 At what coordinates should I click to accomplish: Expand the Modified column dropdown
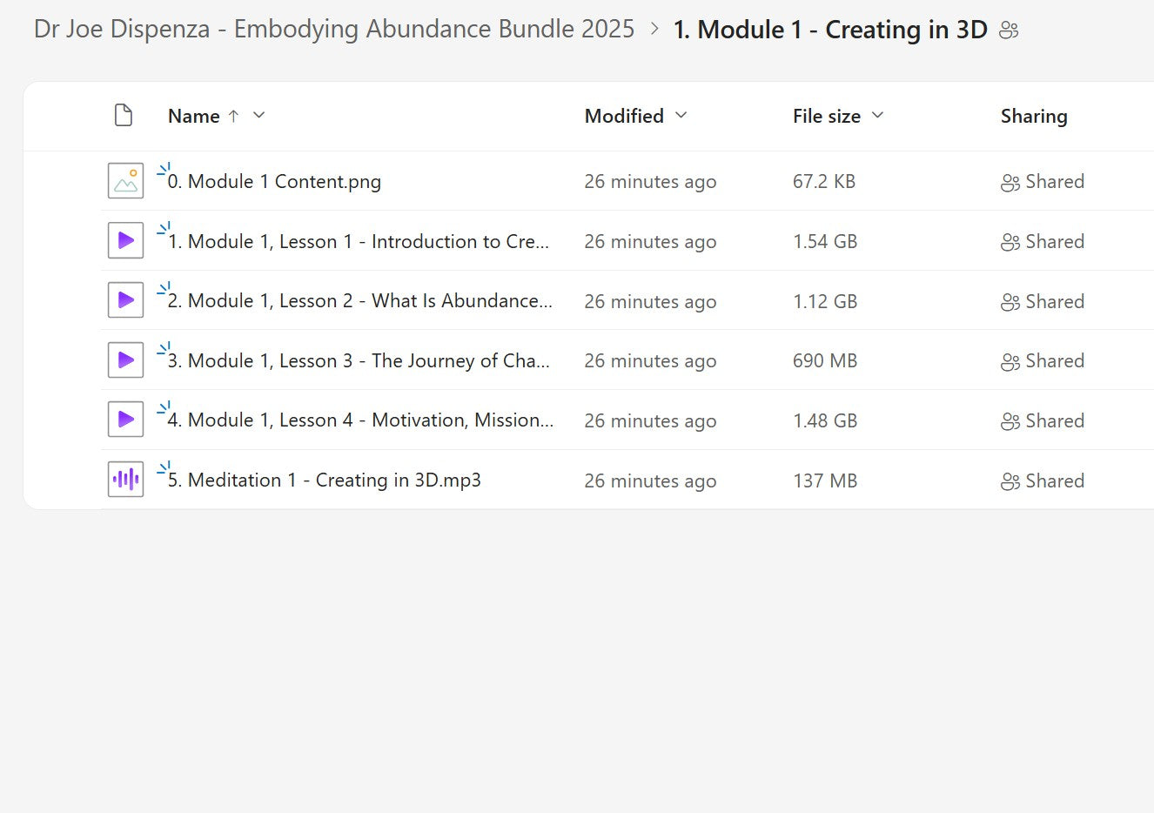coord(681,116)
